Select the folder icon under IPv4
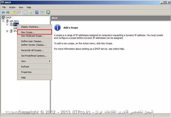The height and width of the screenshot is (118, 171). (15, 28)
